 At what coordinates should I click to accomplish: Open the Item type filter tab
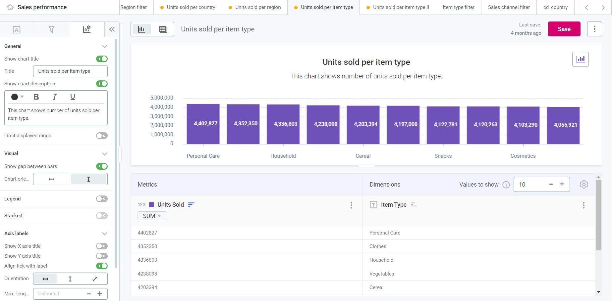coord(458,7)
